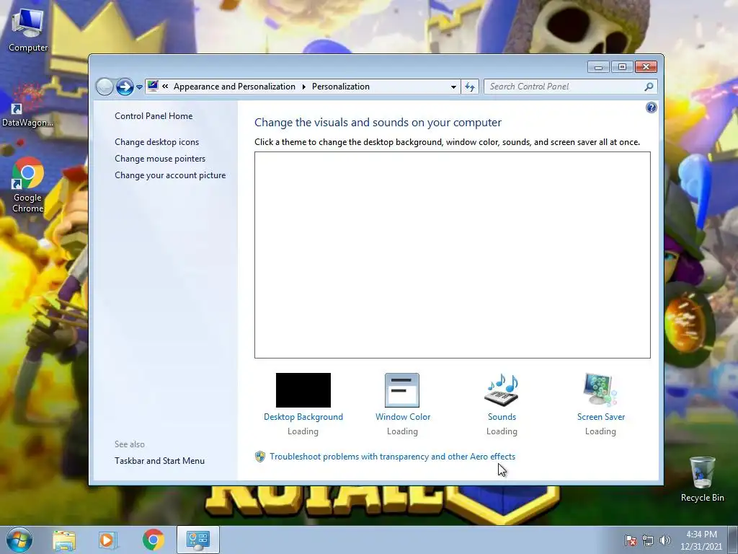Launch the Google Chrome desktop shortcut
The width and height of the screenshot is (738, 554).
(x=28, y=185)
